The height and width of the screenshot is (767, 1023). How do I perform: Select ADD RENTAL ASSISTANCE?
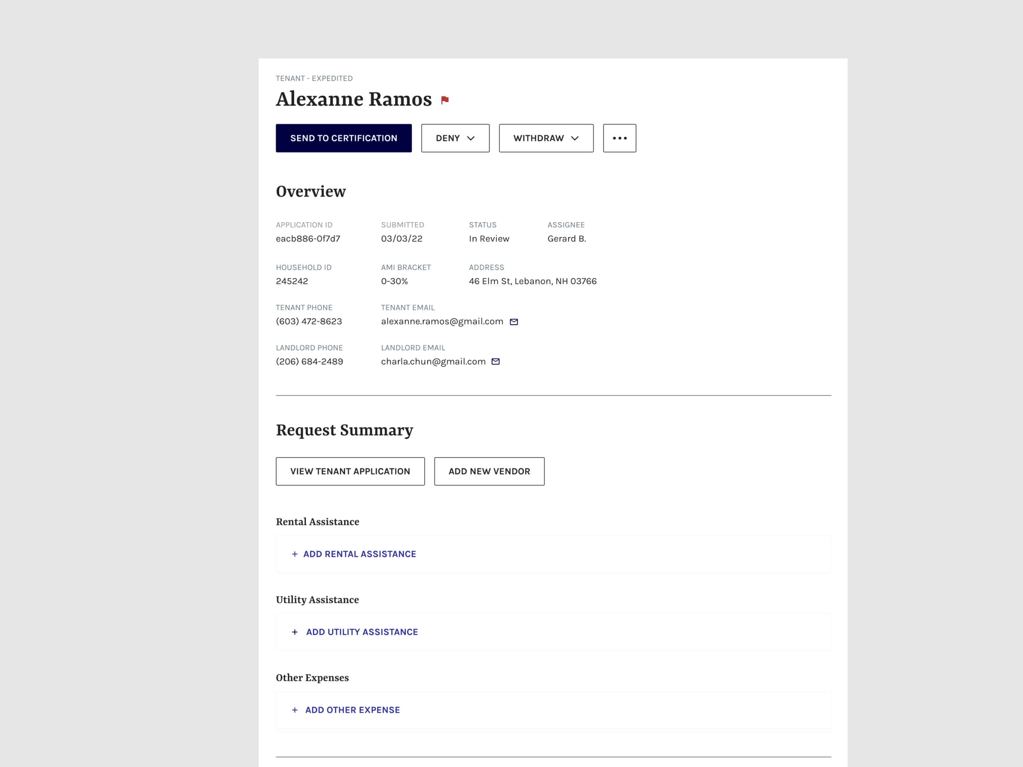[x=360, y=554]
